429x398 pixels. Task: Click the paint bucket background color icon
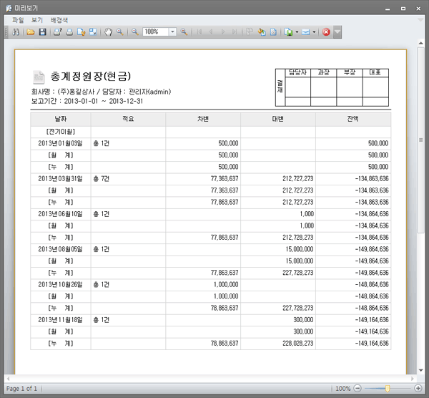tap(262, 32)
